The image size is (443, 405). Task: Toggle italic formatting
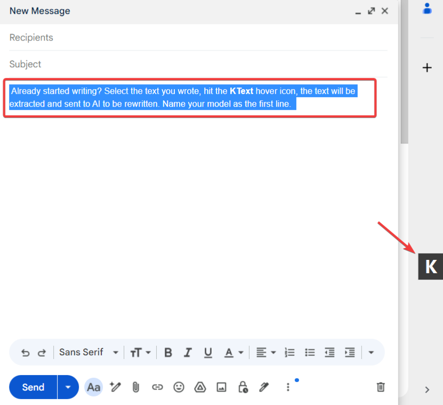coord(188,352)
